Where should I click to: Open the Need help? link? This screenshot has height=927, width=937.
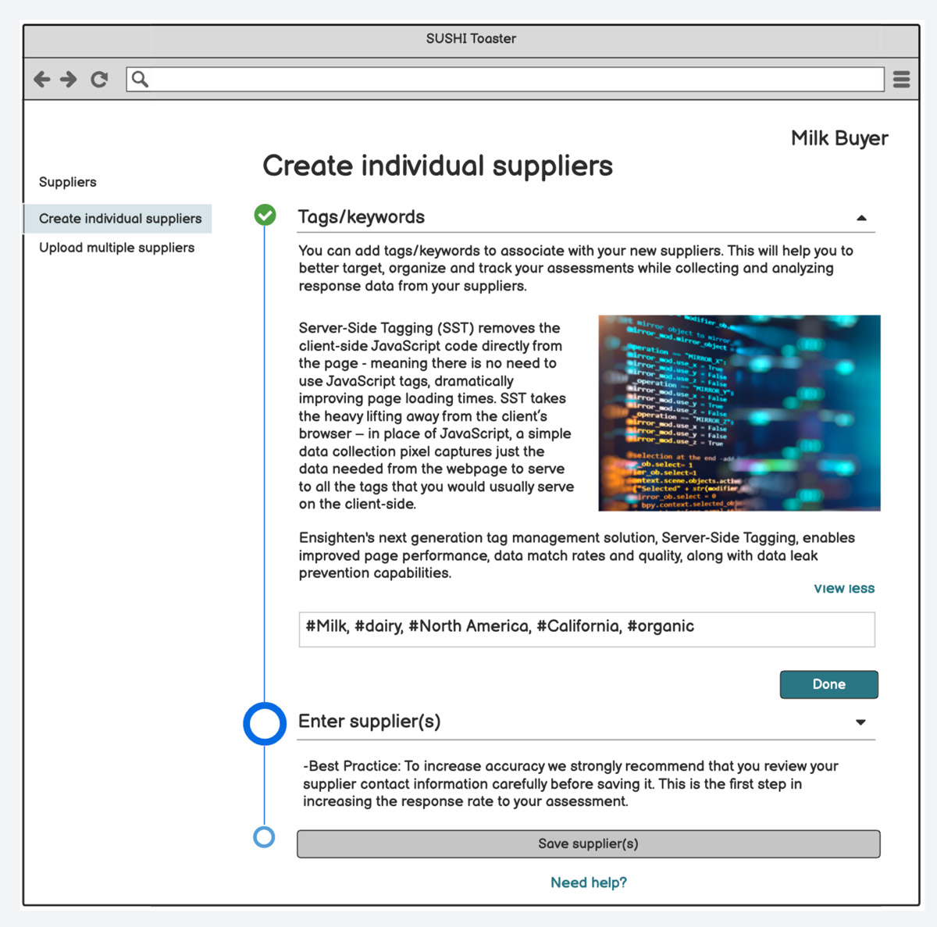(588, 882)
